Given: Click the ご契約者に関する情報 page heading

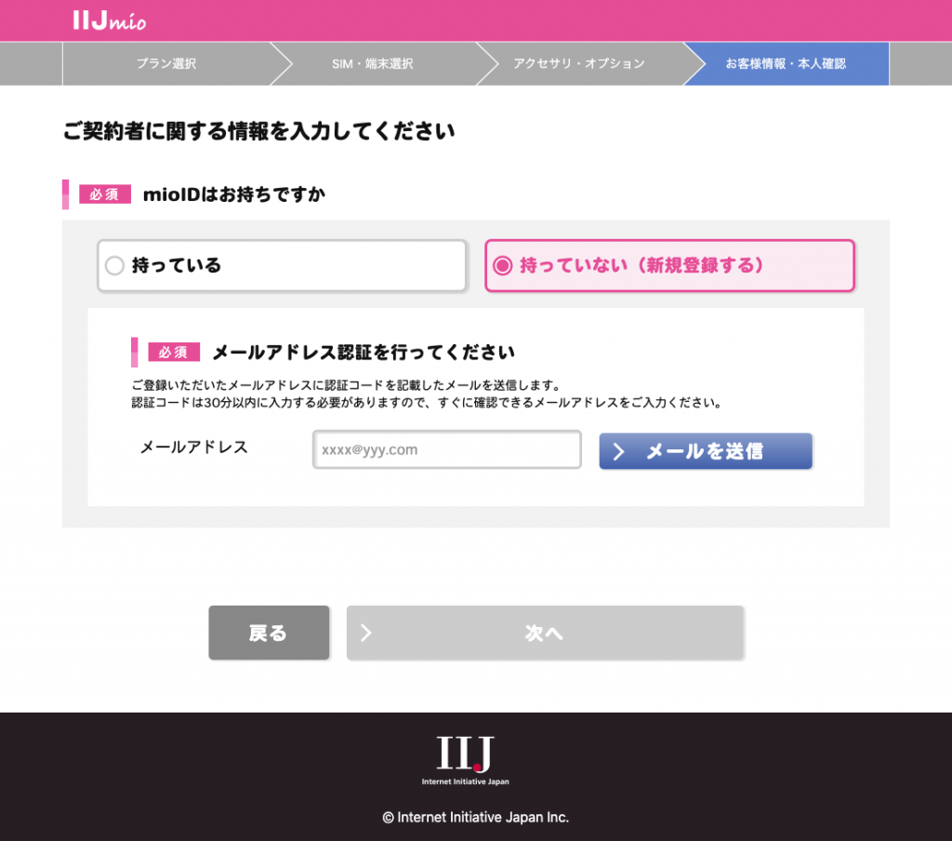Looking at the screenshot, I should click(x=258, y=131).
